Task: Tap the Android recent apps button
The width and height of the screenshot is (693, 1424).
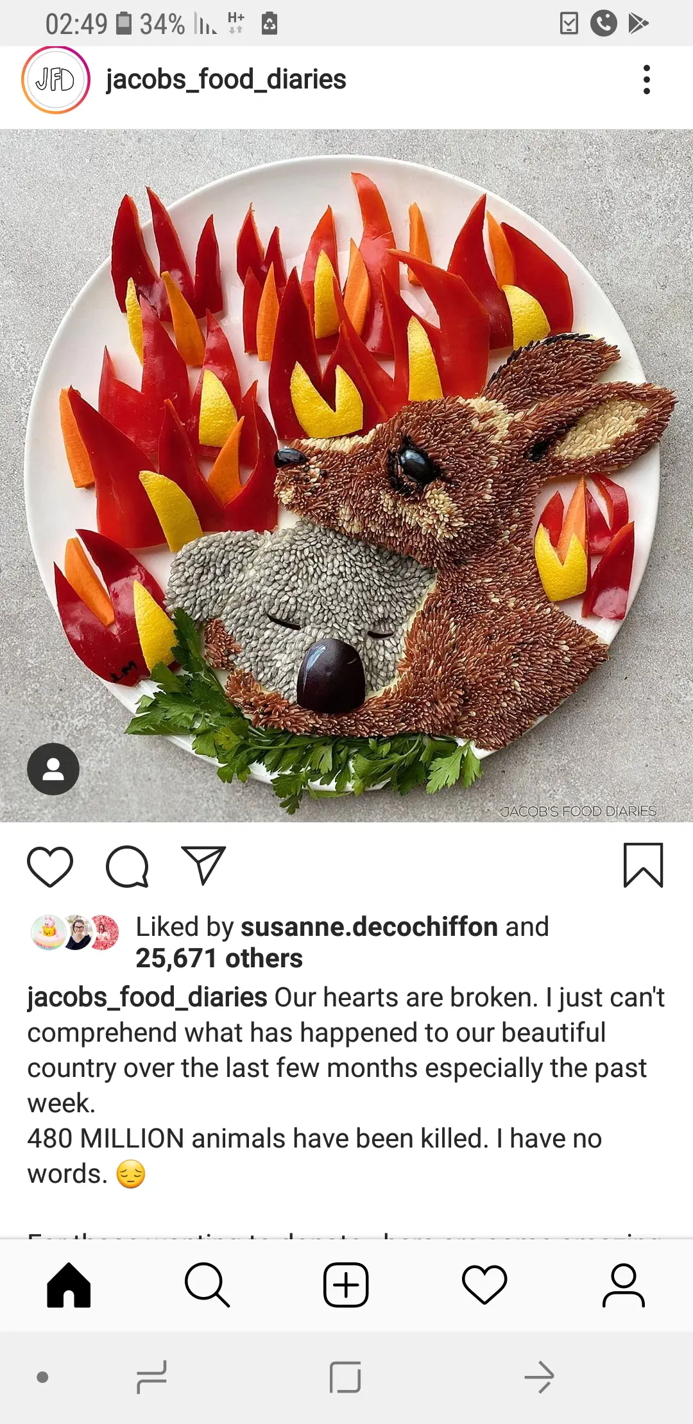Action: pyautogui.click(x=152, y=1377)
